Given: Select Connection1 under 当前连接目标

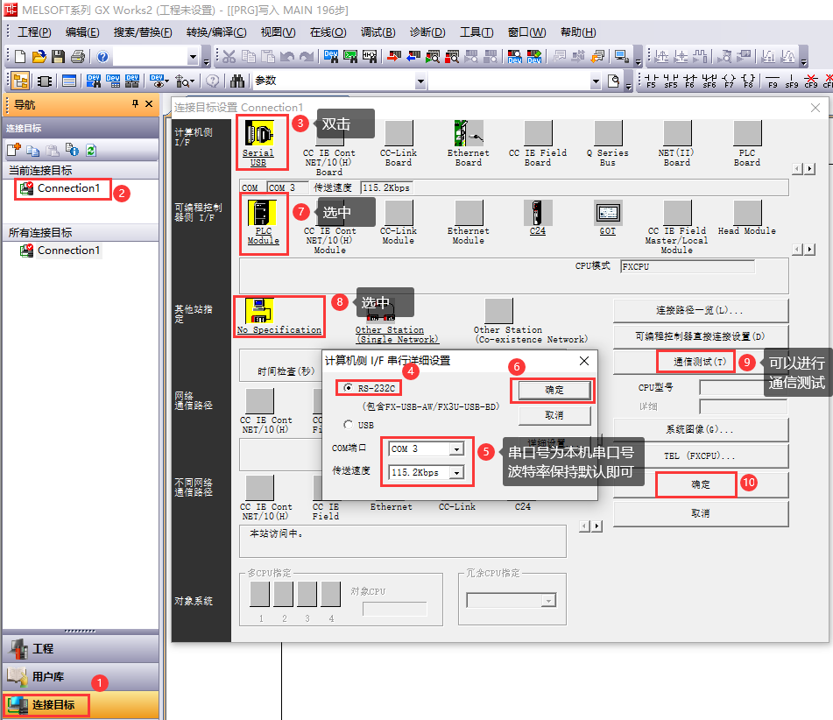Looking at the screenshot, I should click(60, 188).
